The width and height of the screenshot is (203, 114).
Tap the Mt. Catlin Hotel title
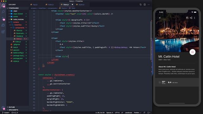(169, 56)
